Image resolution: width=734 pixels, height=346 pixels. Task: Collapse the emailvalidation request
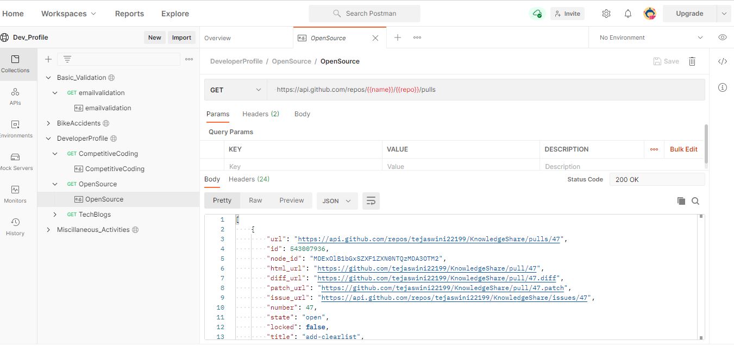(x=55, y=93)
